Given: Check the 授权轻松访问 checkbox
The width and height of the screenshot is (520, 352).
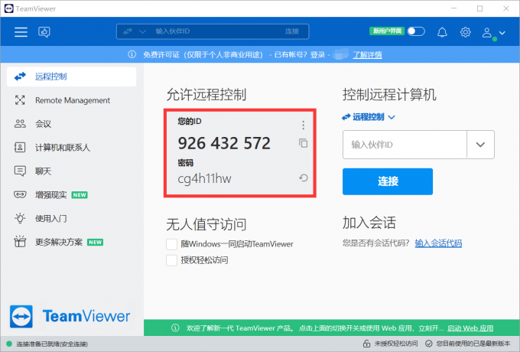Looking at the screenshot, I should [x=172, y=260].
